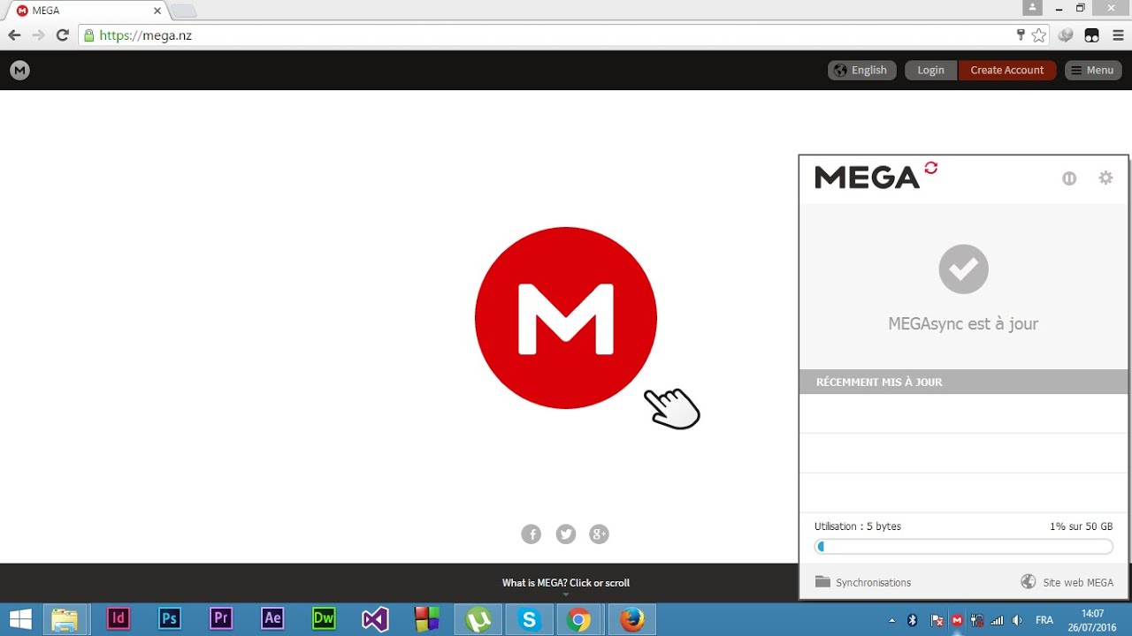Open uTorrent from the taskbar
This screenshot has height=636, width=1132.
[x=478, y=619]
